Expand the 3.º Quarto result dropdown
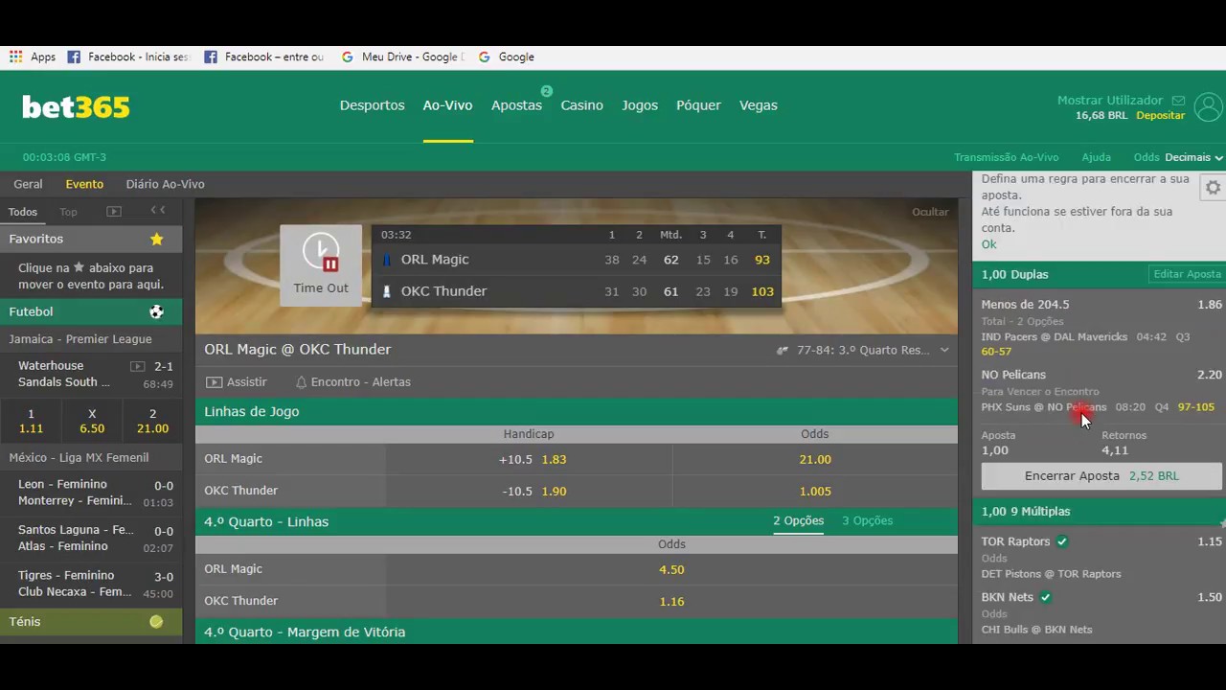Viewport: 1226px width, 690px height. [x=944, y=350]
